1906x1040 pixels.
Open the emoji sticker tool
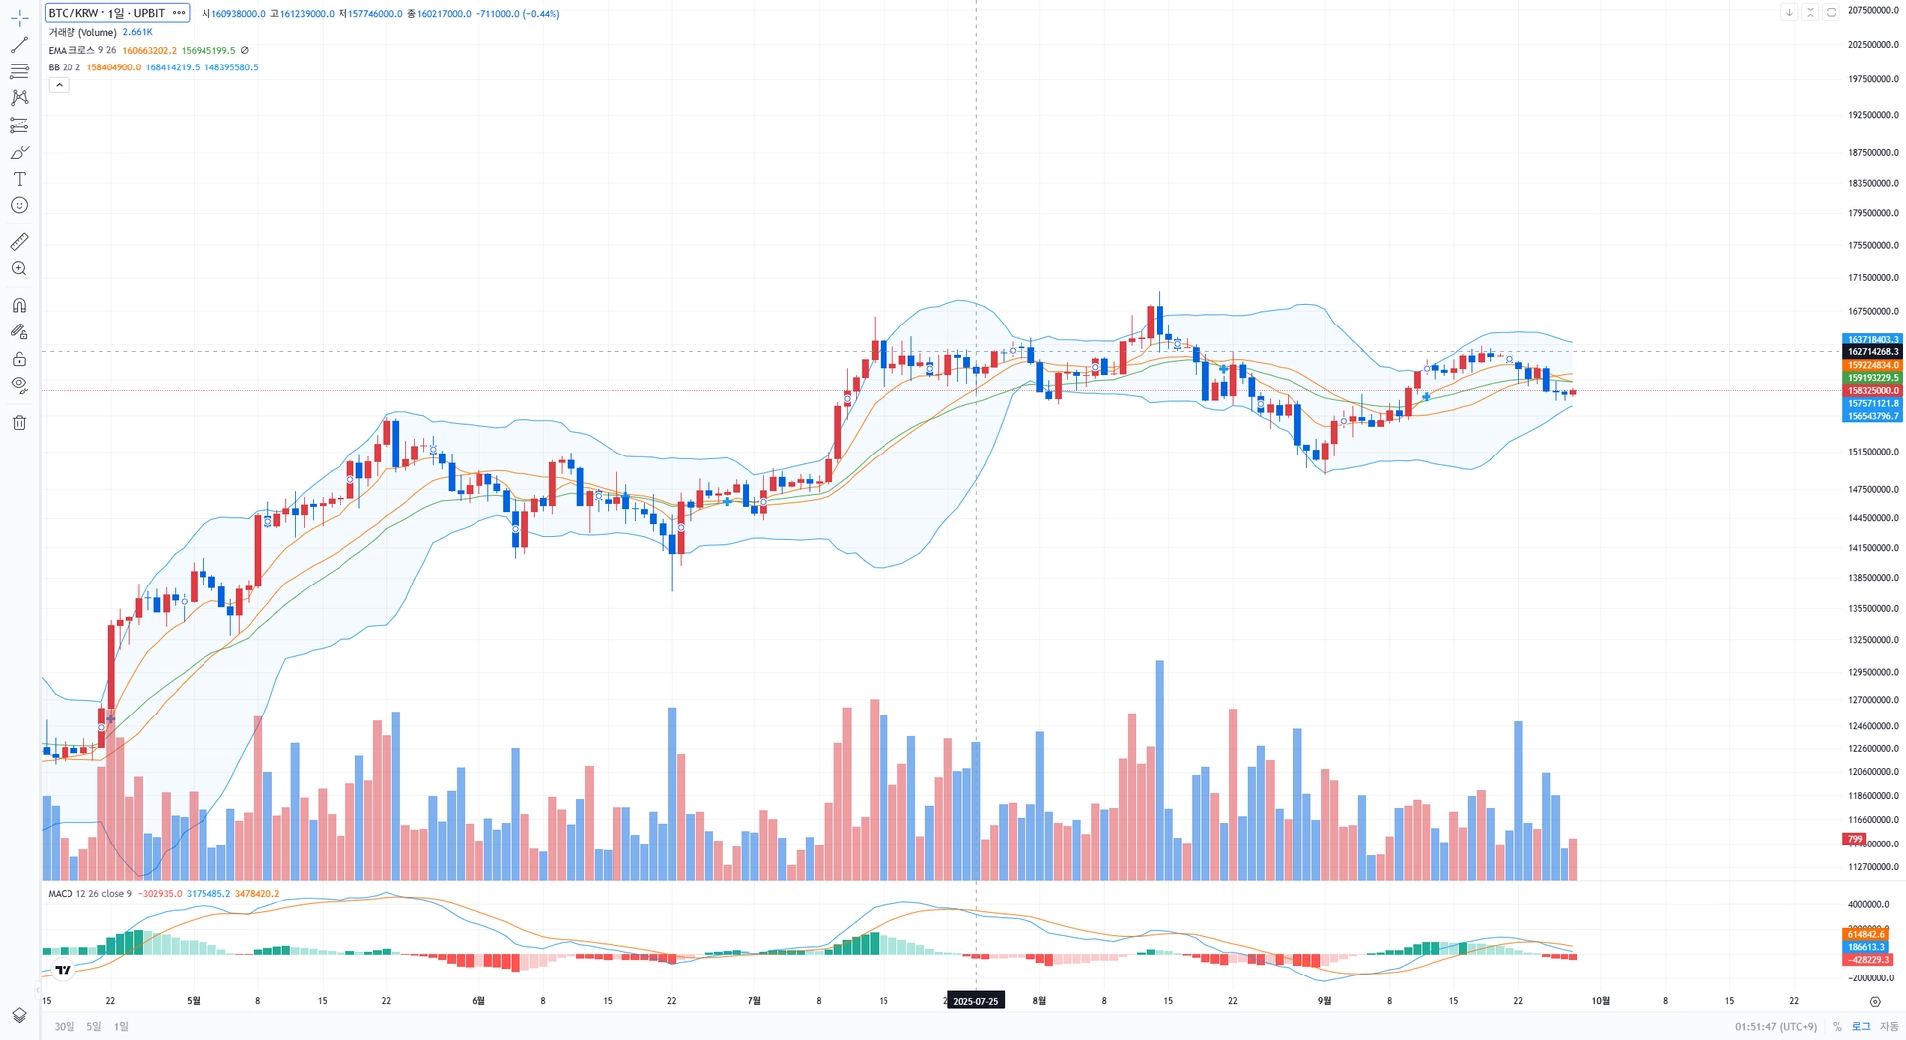[x=19, y=205]
